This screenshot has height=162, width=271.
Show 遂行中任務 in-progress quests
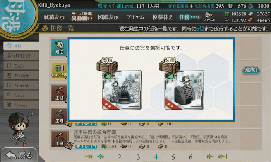point(21,56)
